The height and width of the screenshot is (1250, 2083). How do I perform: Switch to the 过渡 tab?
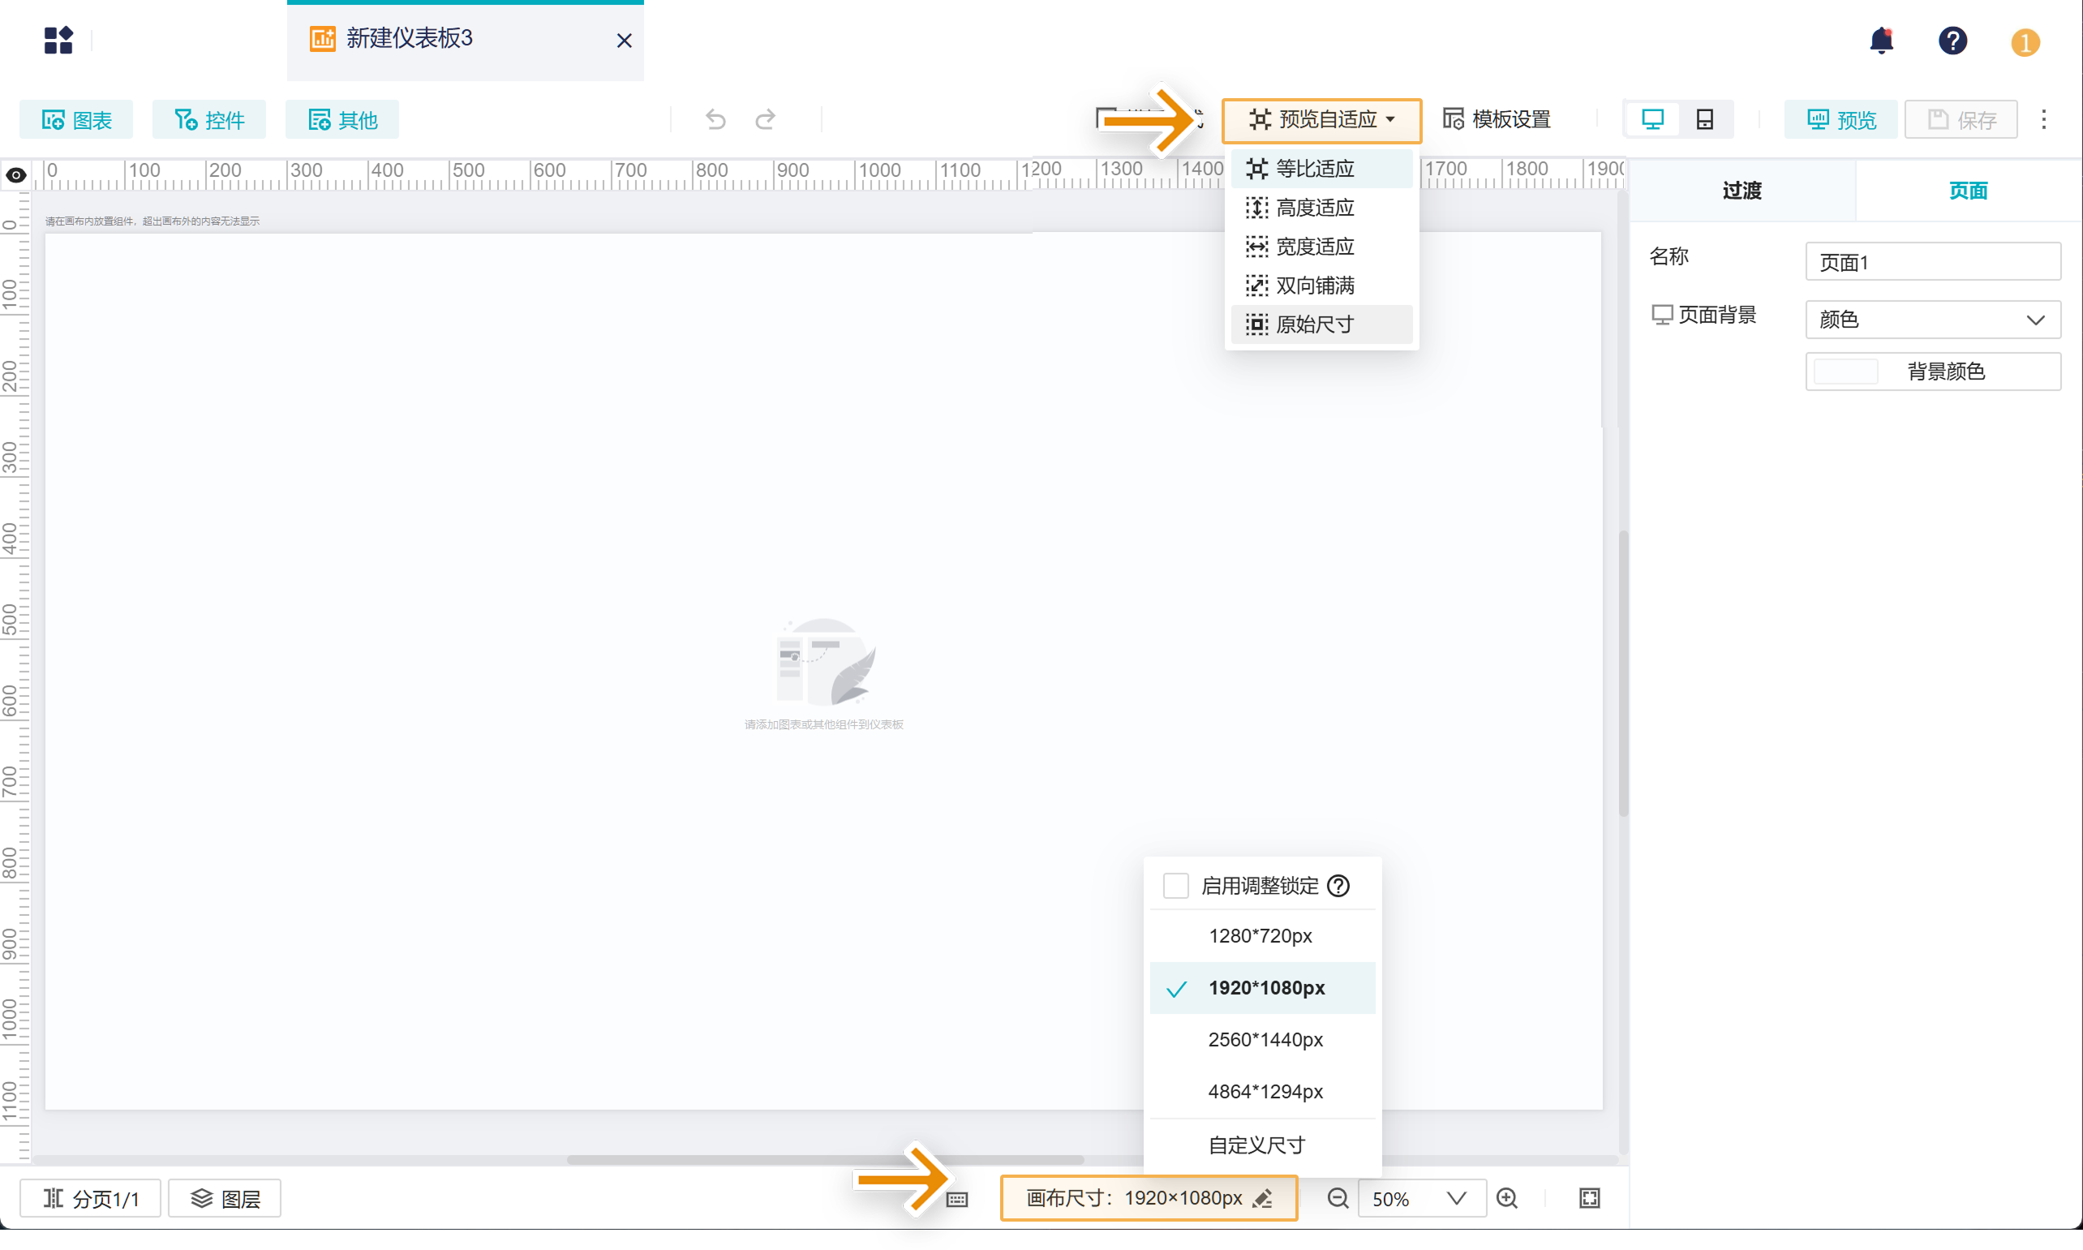tap(1741, 191)
